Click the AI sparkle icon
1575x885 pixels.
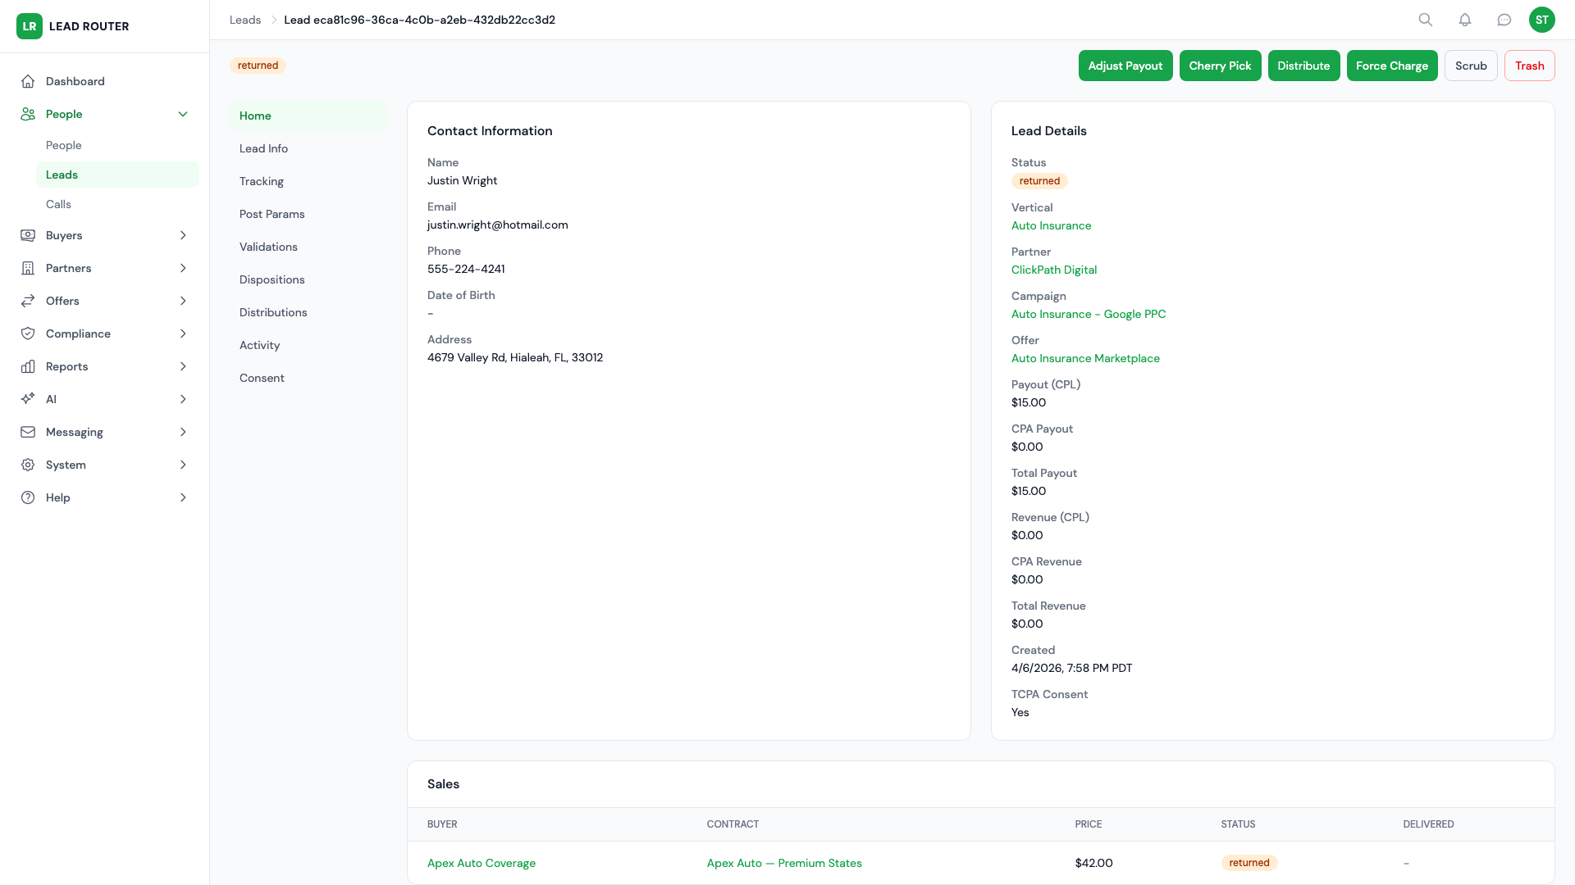[28, 399]
